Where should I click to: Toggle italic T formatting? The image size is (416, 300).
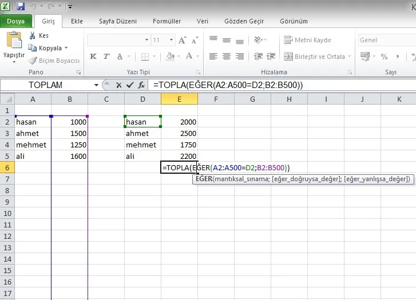(x=106, y=57)
